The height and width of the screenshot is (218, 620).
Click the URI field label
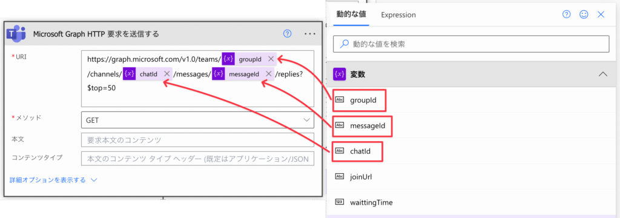(x=21, y=56)
